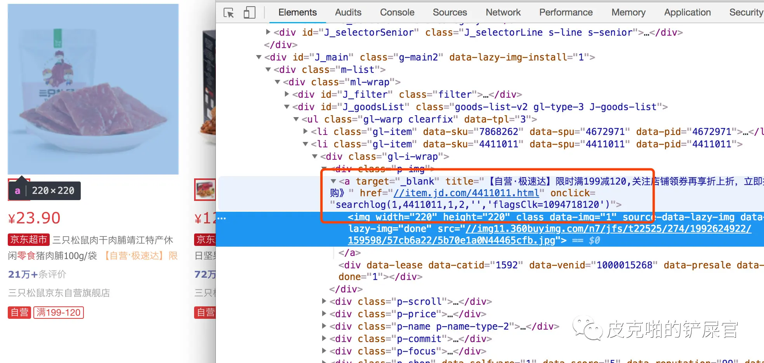This screenshot has width=764, height=363.
Task: Expand the li with data-sku 7868262
Action: coord(306,131)
